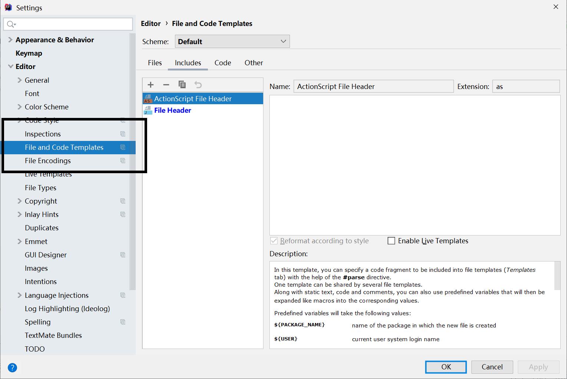Open TODO settings

(34, 349)
